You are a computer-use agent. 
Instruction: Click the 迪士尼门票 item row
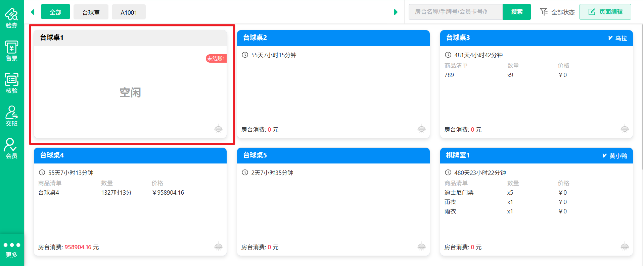click(x=537, y=193)
